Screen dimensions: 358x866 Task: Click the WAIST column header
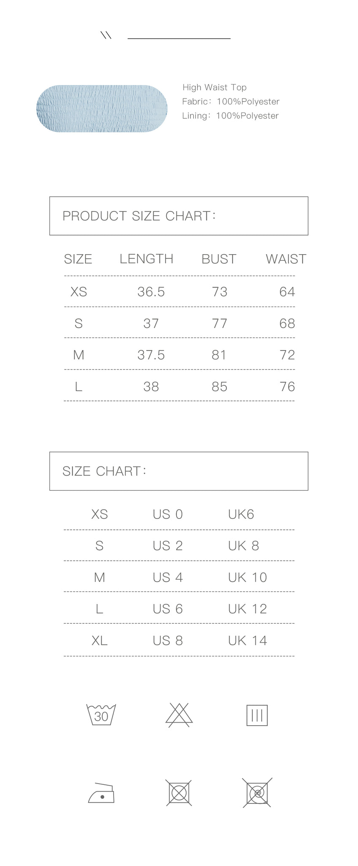286,259
